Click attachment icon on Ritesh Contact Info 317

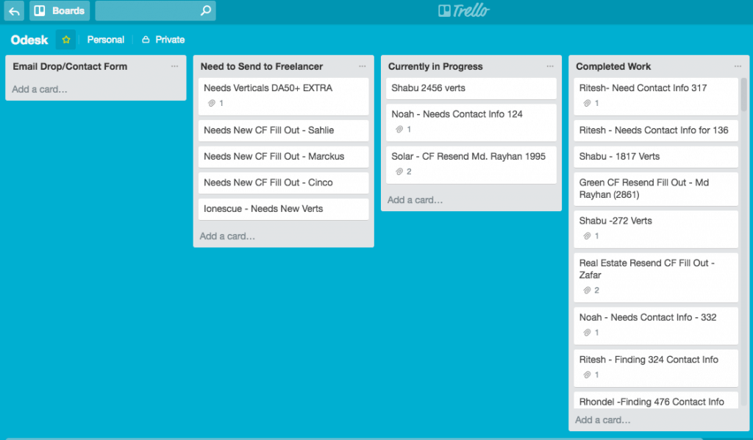[587, 103]
